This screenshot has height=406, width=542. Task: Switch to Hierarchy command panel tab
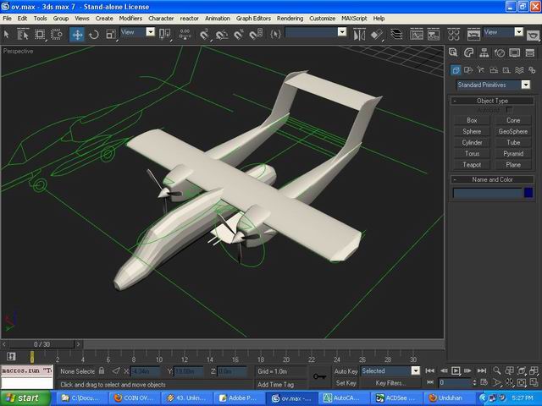[484, 52]
